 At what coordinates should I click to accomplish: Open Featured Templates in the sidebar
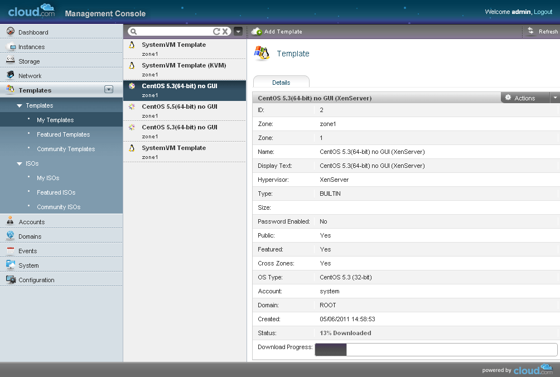[63, 134]
